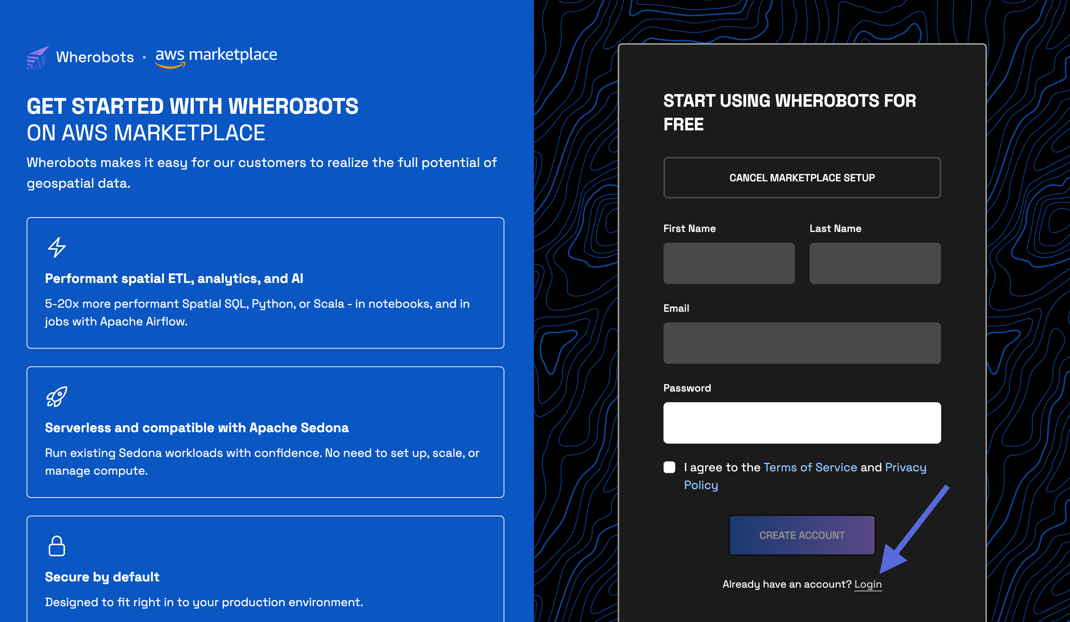Open the Terms of Service link
This screenshot has height=622, width=1070.
pos(810,467)
